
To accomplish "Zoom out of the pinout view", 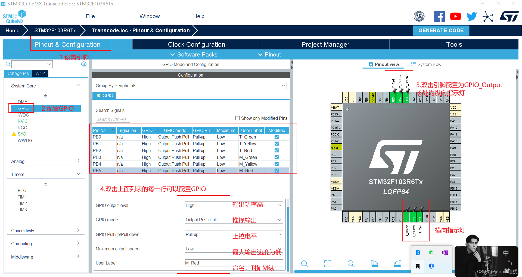I will coord(351,264).
